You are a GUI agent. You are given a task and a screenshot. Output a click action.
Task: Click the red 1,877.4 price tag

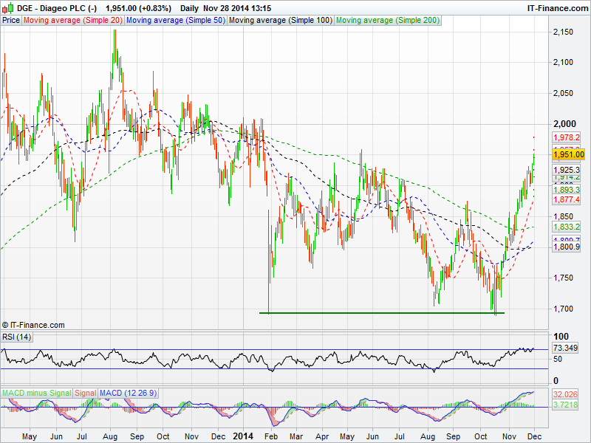coord(567,199)
